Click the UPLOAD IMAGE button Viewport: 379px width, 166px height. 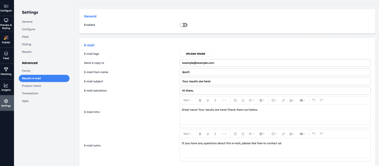point(196,54)
